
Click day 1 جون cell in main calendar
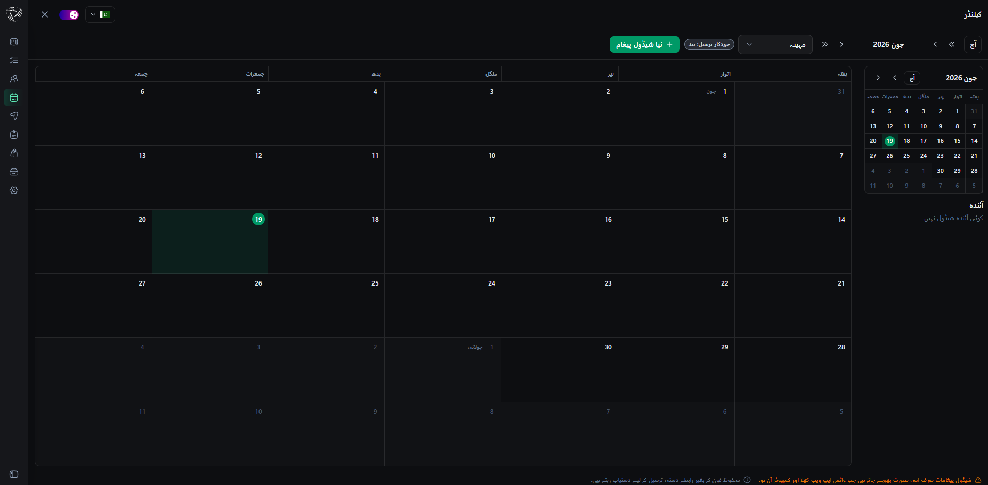coord(676,113)
